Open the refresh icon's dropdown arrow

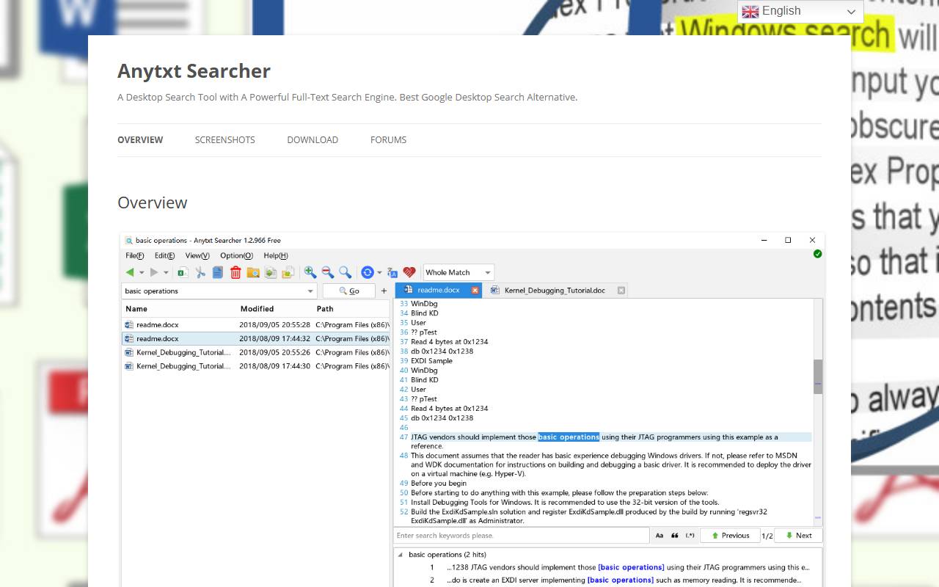pos(379,273)
